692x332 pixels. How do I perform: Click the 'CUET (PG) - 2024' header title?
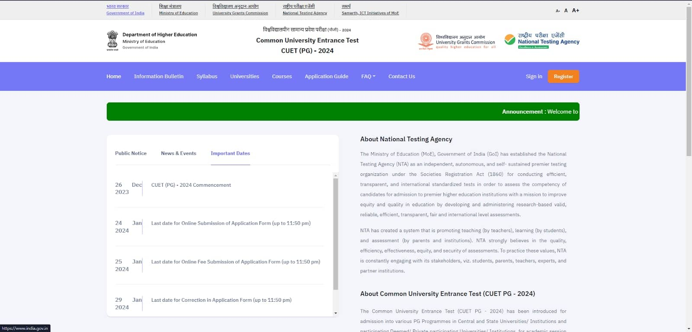[308, 51]
